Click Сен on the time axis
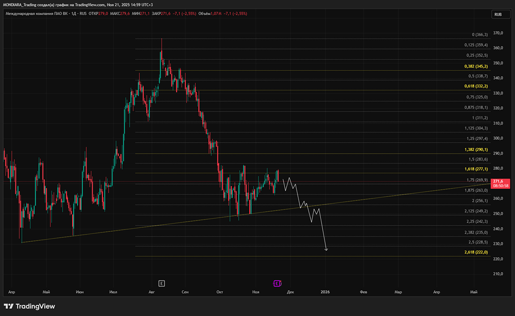This screenshot has width=515, height=316. [185, 292]
